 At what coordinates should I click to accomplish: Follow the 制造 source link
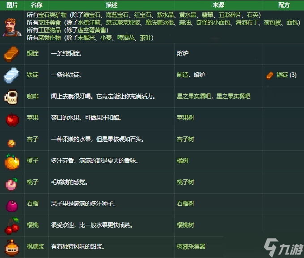[182, 75]
